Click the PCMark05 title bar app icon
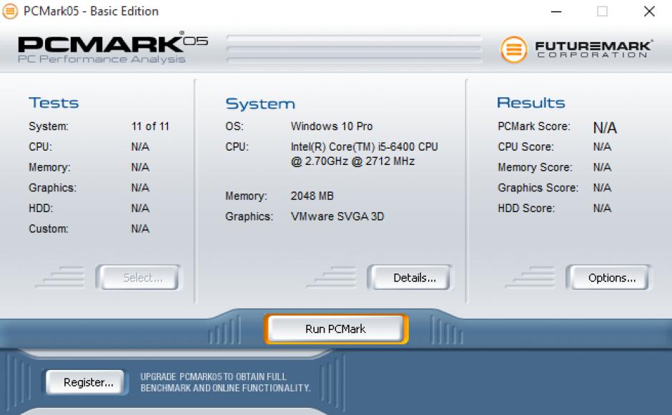Viewport: 672px width, 415px height. pyautogui.click(x=10, y=11)
